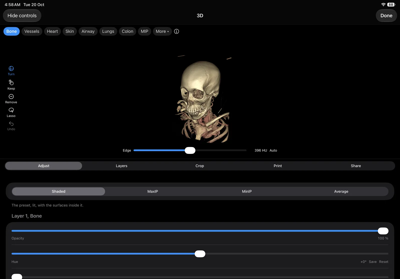Switch to the Share tab
The height and width of the screenshot is (279, 400).
356,166
